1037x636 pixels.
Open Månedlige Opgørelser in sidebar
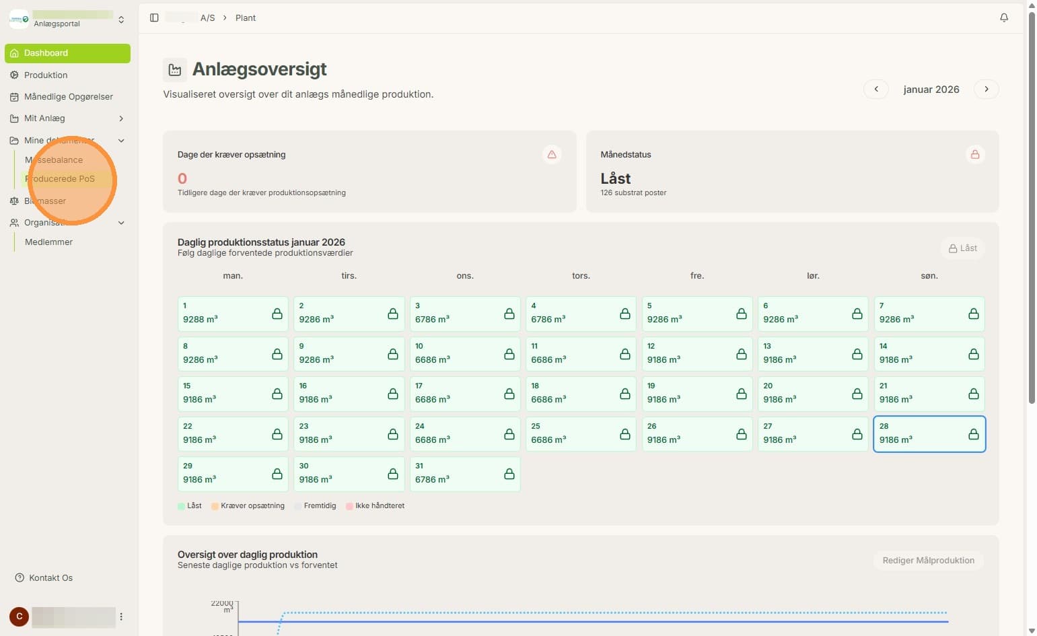point(67,97)
